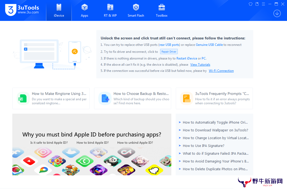Open the iDevice tab

[x=59, y=10]
